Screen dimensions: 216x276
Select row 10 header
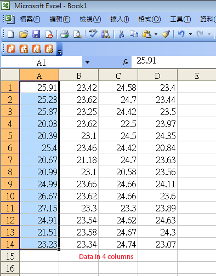click(x=10, y=196)
